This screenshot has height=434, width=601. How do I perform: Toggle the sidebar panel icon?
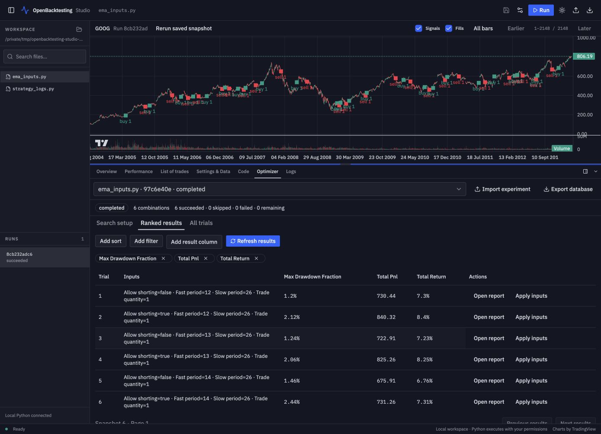(x=11, y=10)
